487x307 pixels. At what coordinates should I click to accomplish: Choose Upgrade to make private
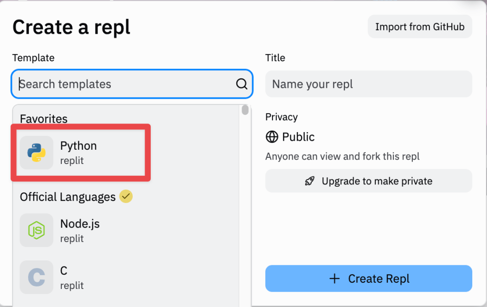coord(369,181)
